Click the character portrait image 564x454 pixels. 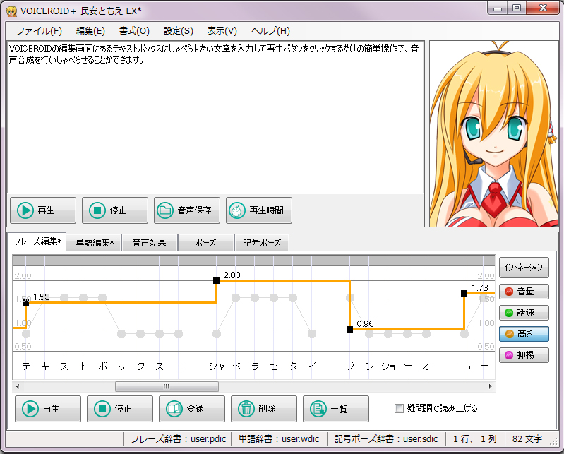[494, 134]
